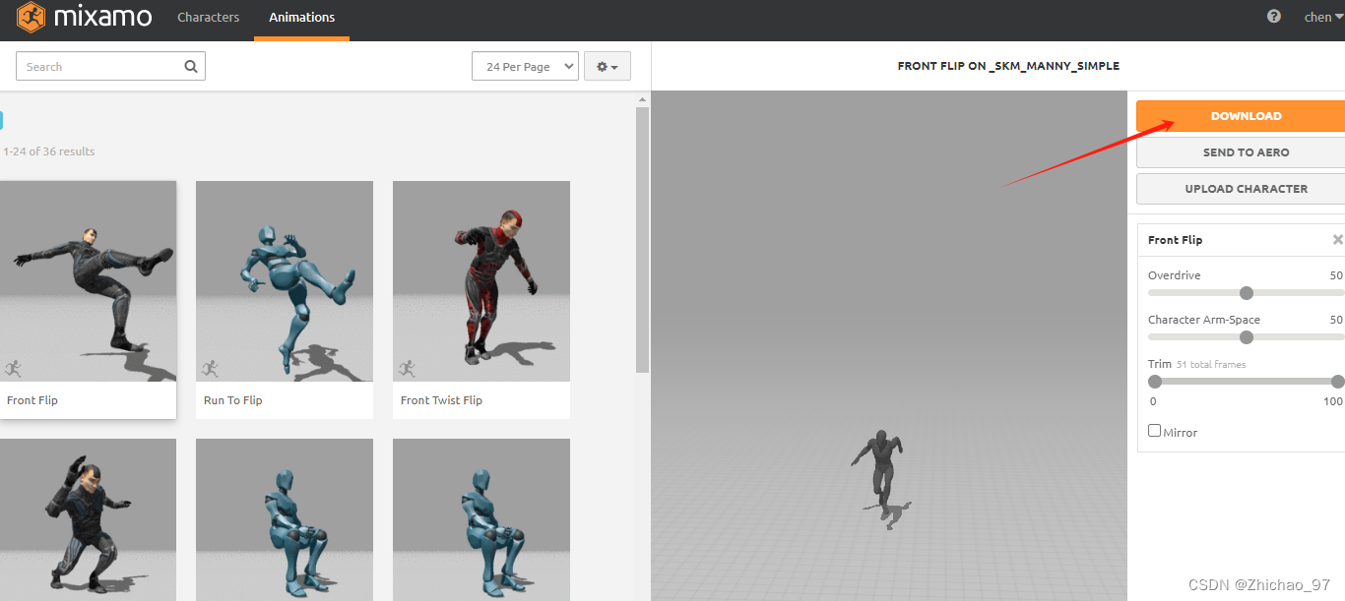The image size is (1345, 601).
Task: Click the Character Arm-Space value 50
Action: (x=1336, y=320)
